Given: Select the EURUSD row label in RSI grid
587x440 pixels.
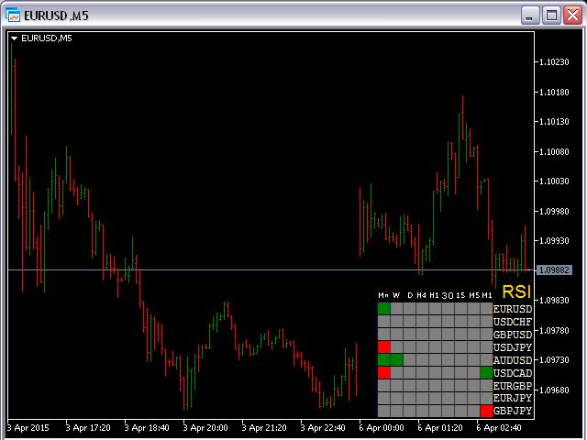Looking at the screenshot, I should click(513, 309).
